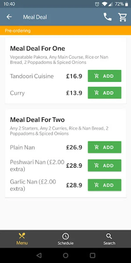Viewport: 131px width, 263px height.
Task: Tap the phone call icon
Action: tap(107, 17)
